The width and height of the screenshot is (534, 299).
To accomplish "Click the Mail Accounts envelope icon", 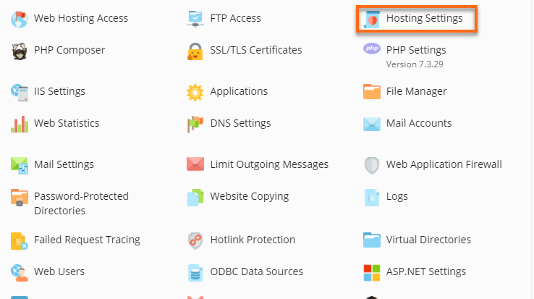I will click(371, 124).
